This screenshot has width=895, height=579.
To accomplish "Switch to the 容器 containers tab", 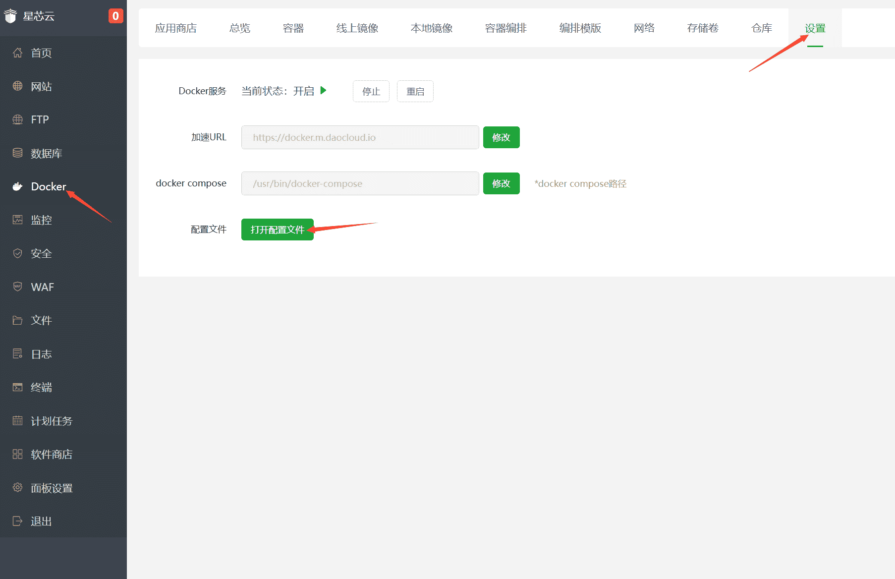I will [292, 28].
